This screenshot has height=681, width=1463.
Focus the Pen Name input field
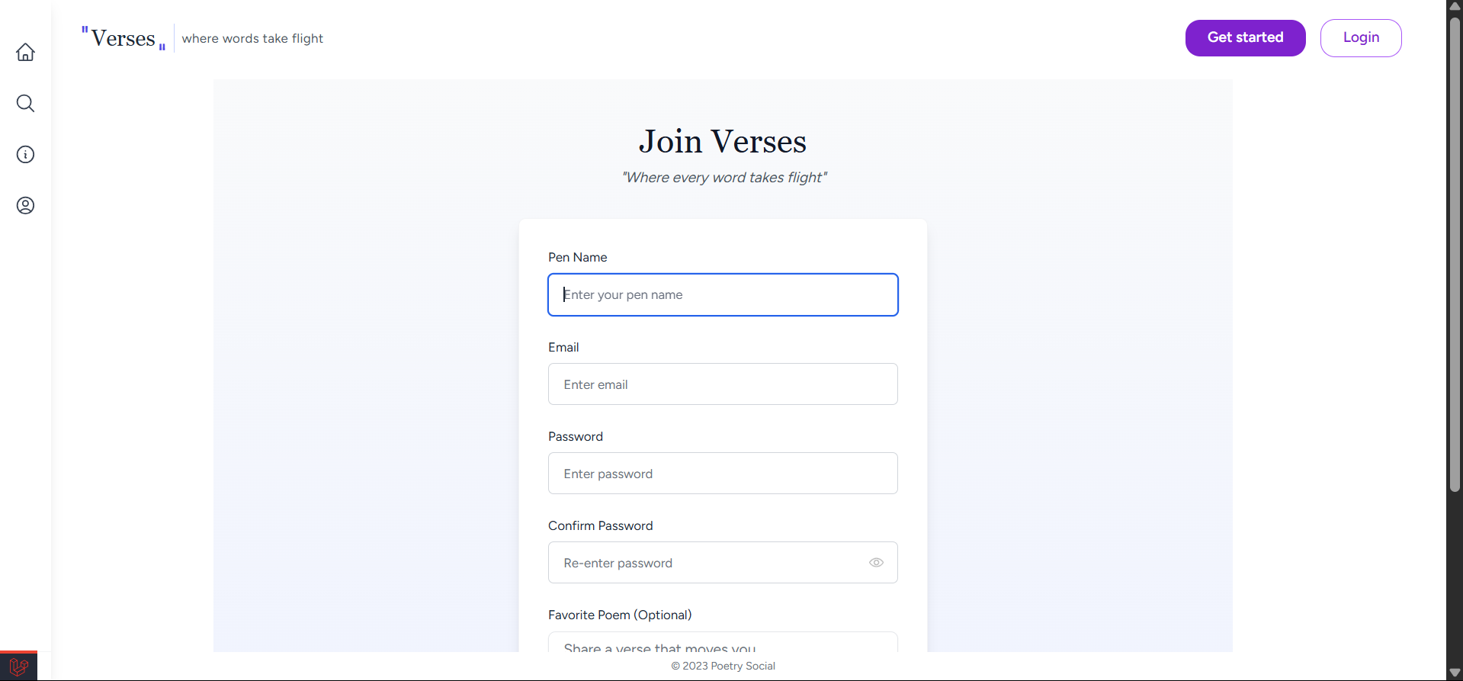tap(723, 294)
